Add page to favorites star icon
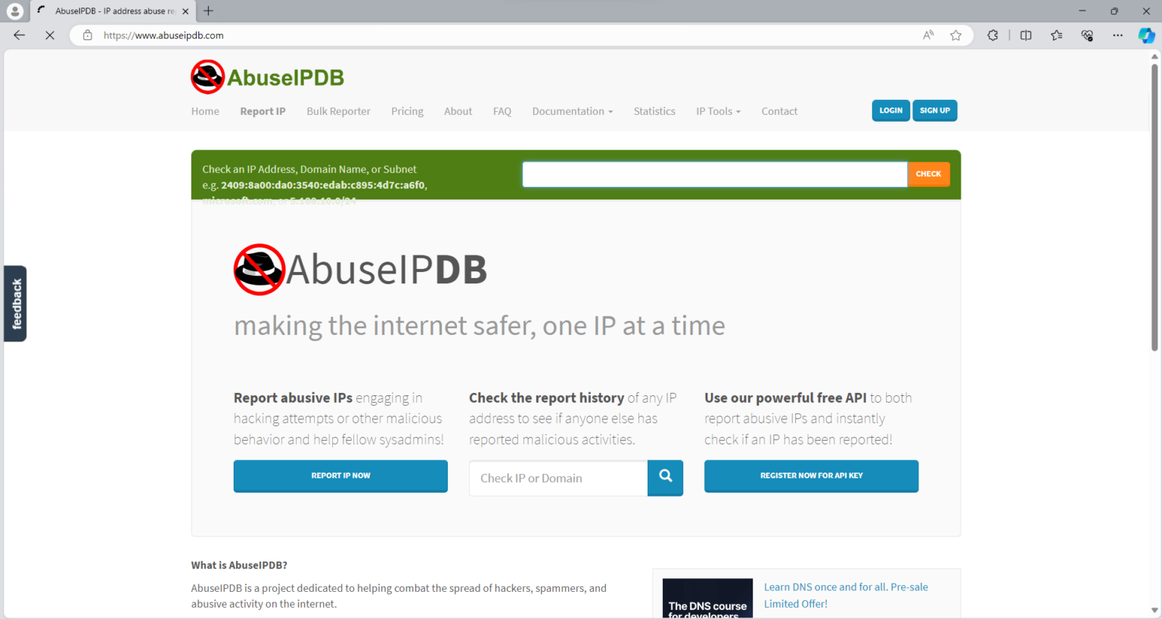The height and width of the screenshot is (619, 1162). click(956, 36)
